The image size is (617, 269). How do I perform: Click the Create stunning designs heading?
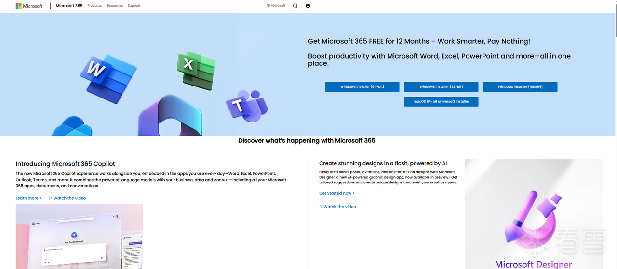(x=383, y=164)
